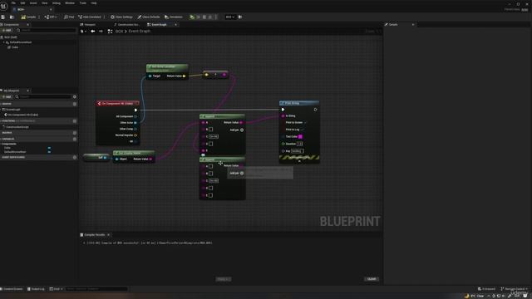Image resolution: width=532 pixels, height=299 pixels.
Task: Open the Content Drawer
Action: [12, 289]
